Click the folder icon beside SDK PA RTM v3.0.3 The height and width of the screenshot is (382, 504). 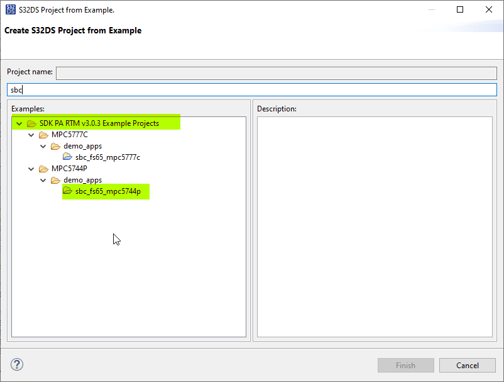(x=31, y=123)
